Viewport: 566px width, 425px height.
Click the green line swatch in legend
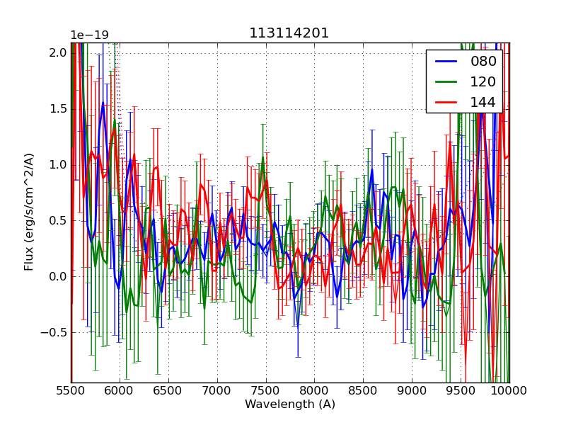coord(447,82)
